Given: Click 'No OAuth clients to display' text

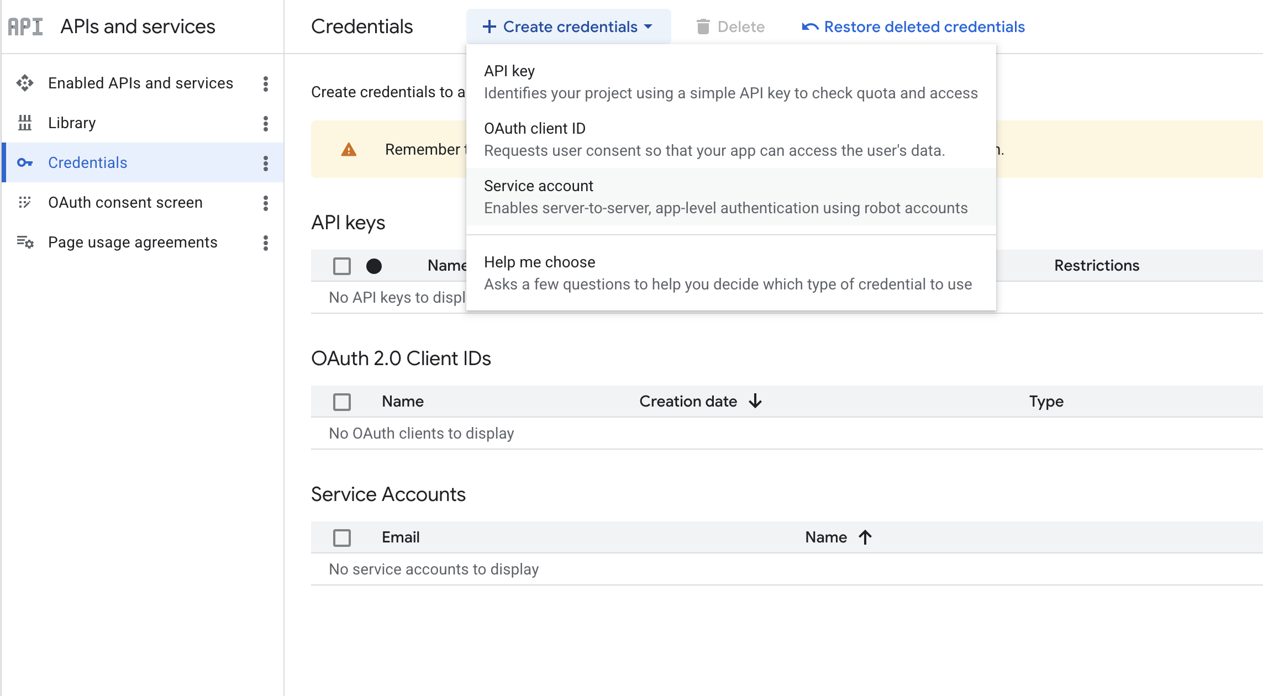Looking at the screenshot, I should point(421,433).
